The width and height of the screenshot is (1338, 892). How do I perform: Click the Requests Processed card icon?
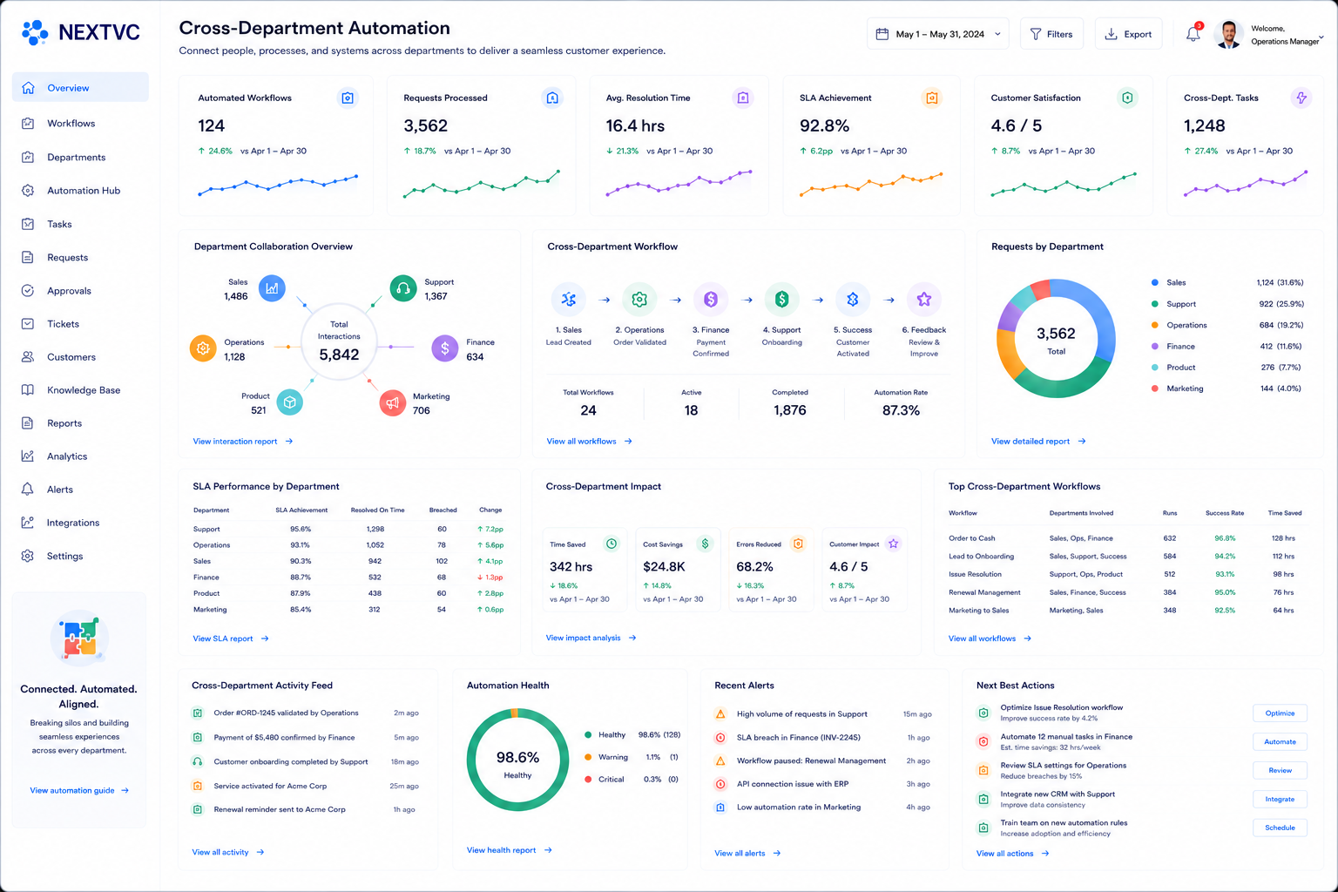point(552,98)
